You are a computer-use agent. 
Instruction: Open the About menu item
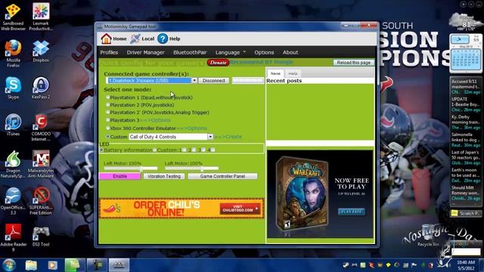(290, 52)
